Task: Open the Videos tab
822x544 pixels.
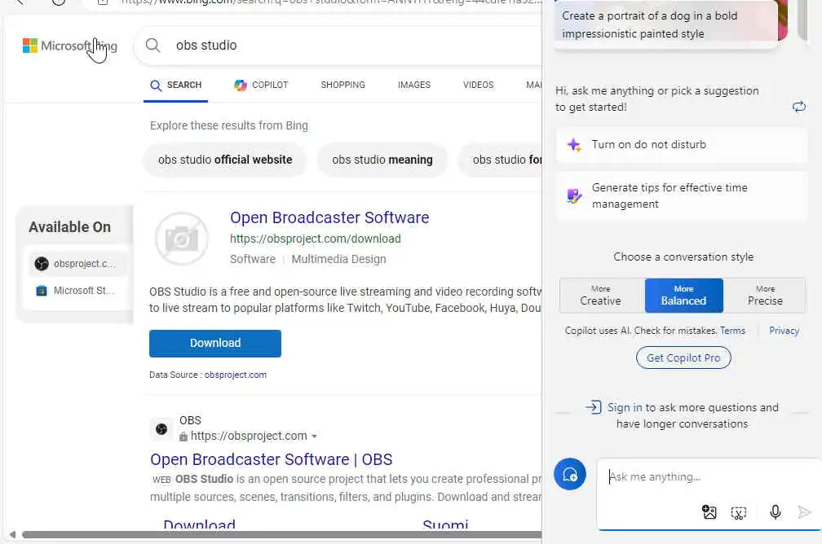Action: (x=478, y=85)
